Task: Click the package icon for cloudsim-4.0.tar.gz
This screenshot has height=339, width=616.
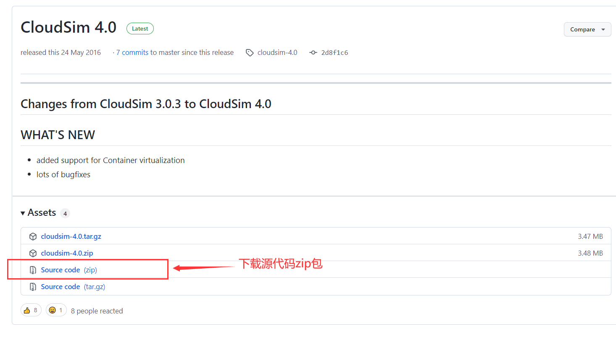Action: (x=33, y=236)
